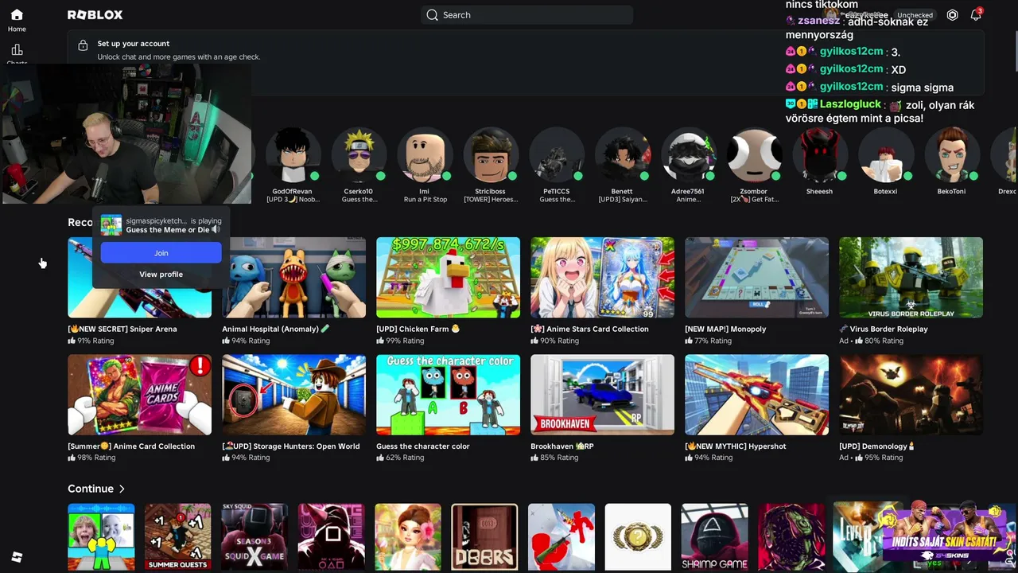
Task: Open the Anime Stars Card Collection thumbnail
Action: tap(603, 278)
